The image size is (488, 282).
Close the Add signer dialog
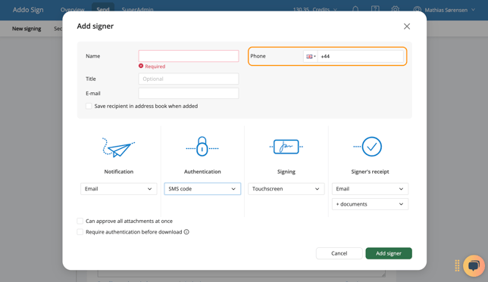click(406, 26)
